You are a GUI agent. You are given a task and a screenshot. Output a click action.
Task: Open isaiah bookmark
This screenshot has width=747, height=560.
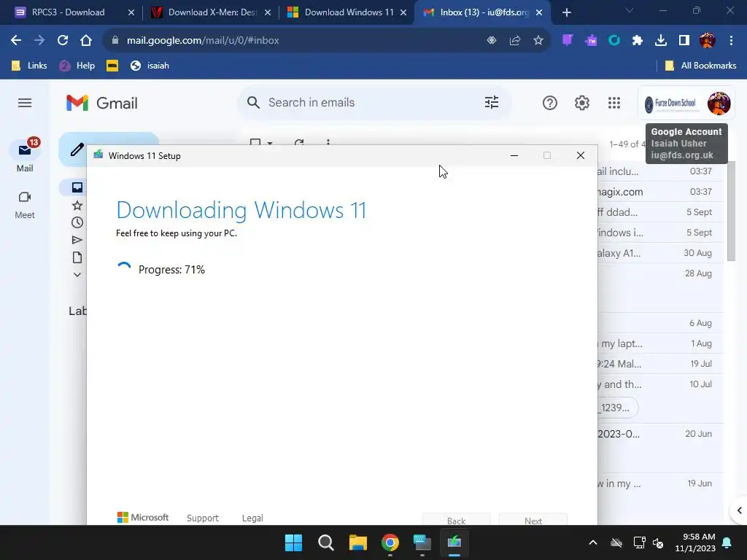click(150, 66)
